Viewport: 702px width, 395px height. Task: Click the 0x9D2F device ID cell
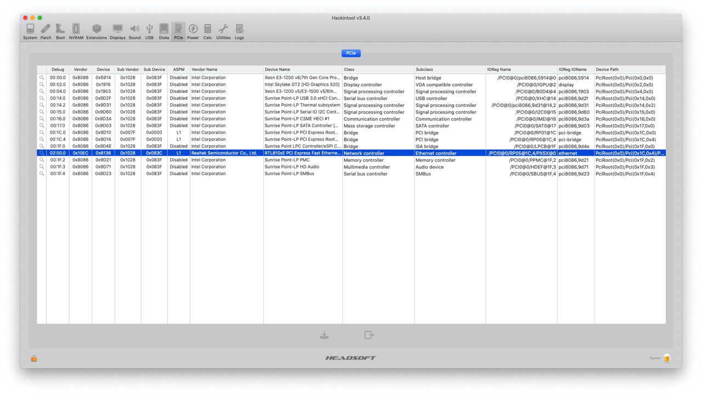(103, 98)
